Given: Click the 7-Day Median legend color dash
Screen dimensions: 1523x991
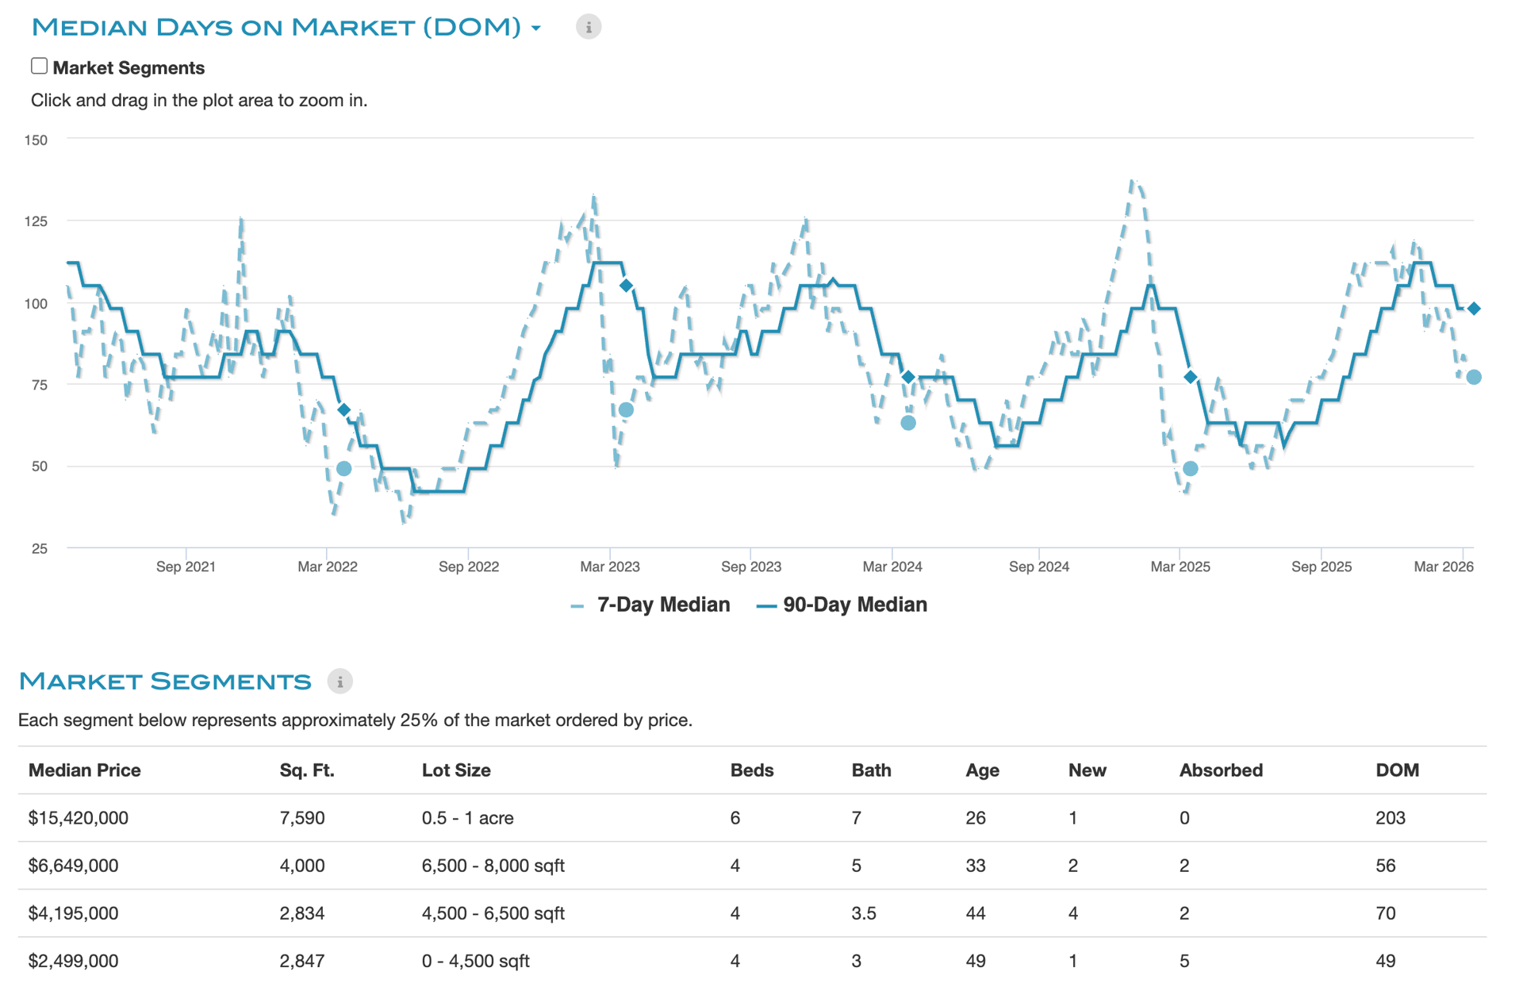Looking at the screenshot, I should click(x=577, y=605).
